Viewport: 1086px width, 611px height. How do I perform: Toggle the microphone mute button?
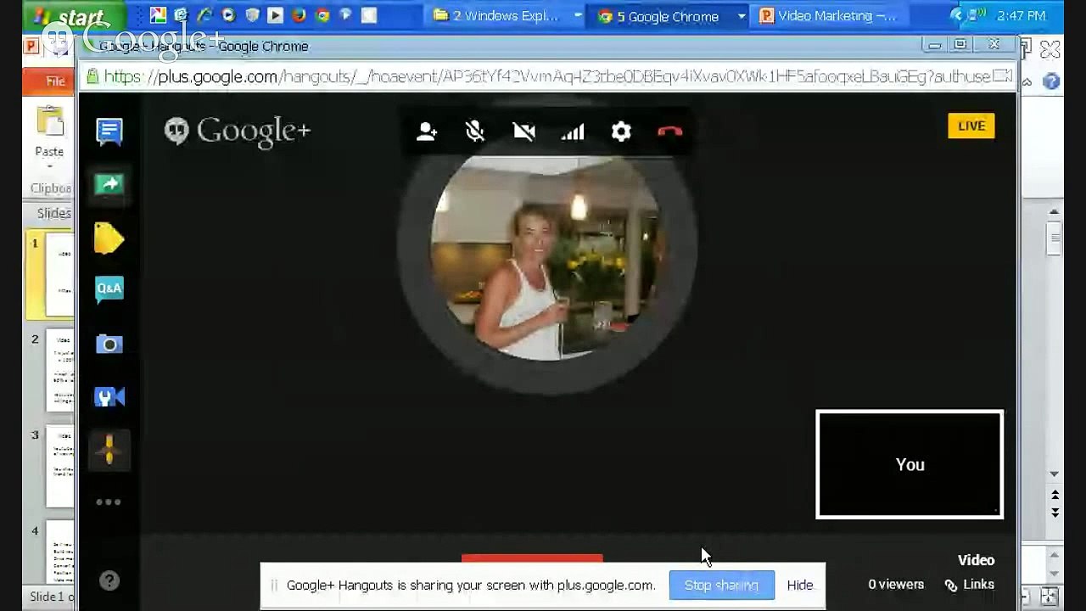(x=475, y=132)
